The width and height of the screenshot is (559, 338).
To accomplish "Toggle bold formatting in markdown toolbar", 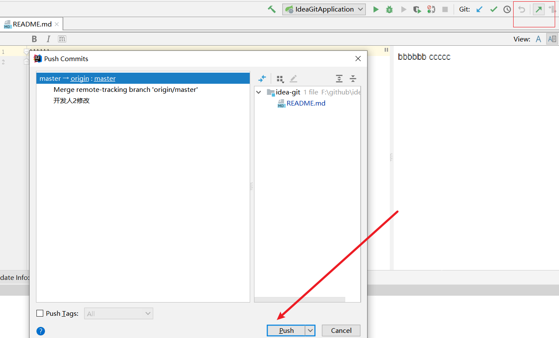I will pos(34,39).
